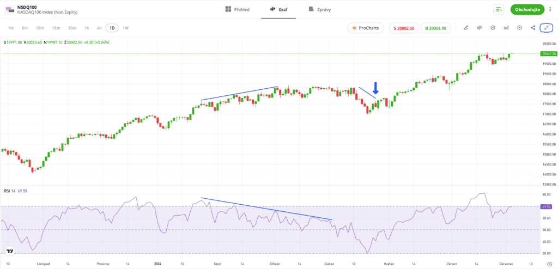Click the B 20004.90 buy price
Screen dimensions: 558x269
pyautogui.click(x=435, y=28)
